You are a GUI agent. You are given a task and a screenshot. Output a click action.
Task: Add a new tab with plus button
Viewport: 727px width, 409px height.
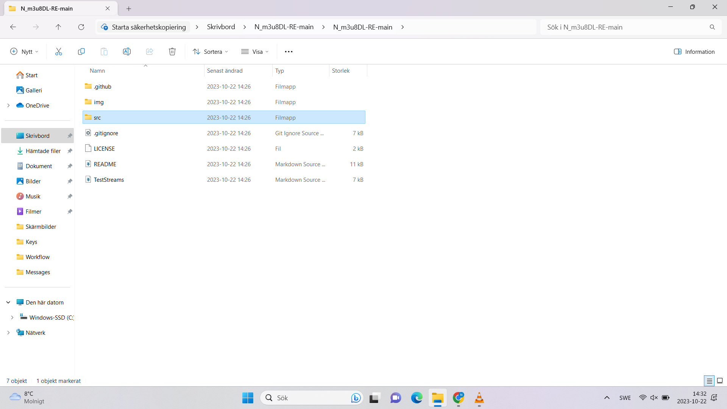tap(129, 8)
